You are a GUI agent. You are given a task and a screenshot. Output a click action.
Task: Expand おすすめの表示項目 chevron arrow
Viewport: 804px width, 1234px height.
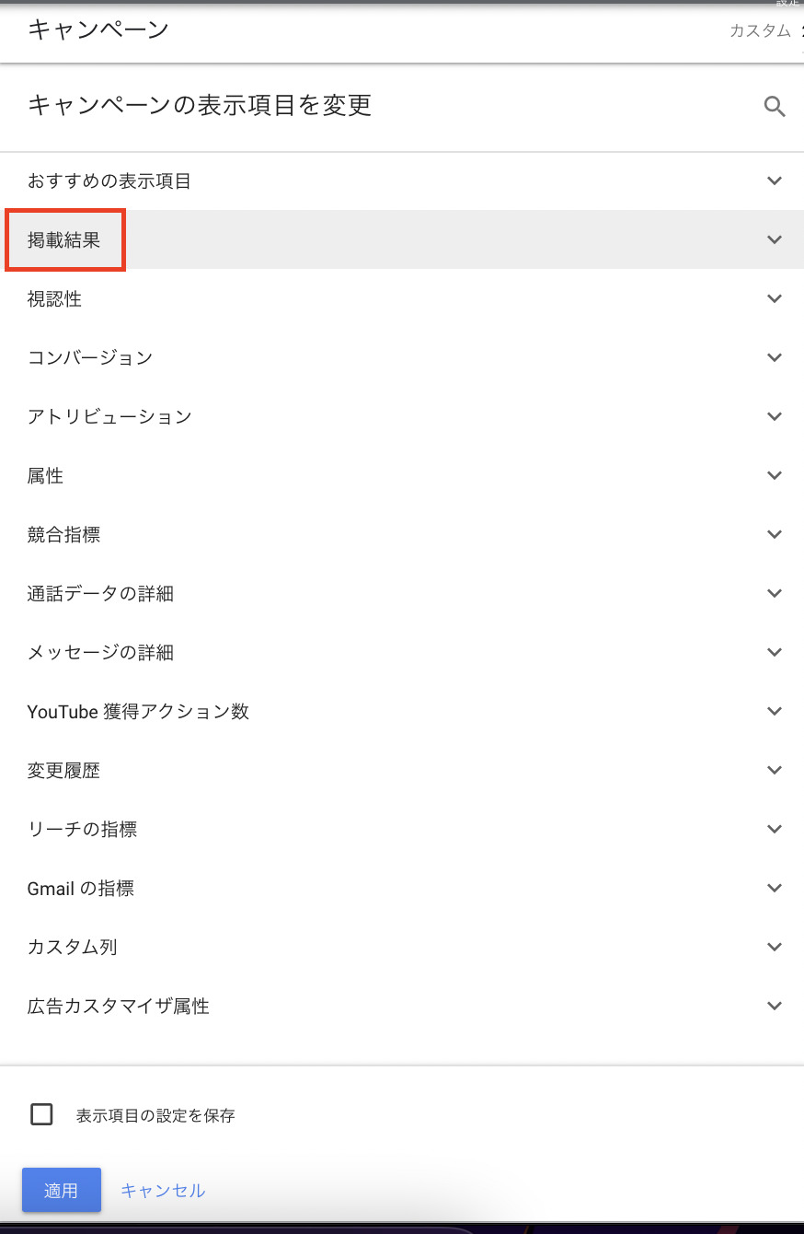(775, 180)
